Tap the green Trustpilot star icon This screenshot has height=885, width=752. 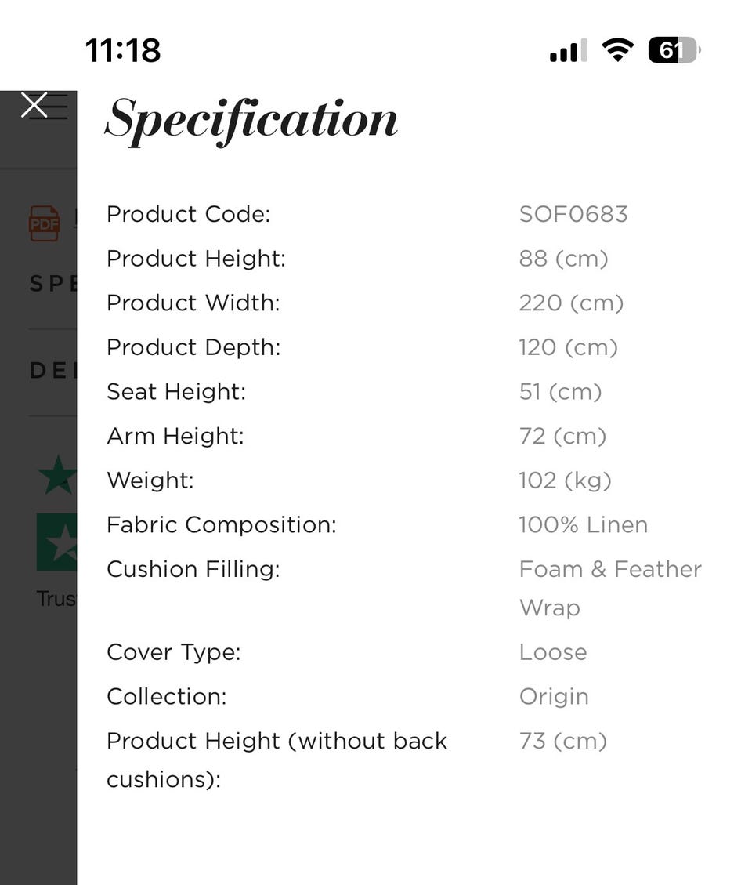pos(58,475)
